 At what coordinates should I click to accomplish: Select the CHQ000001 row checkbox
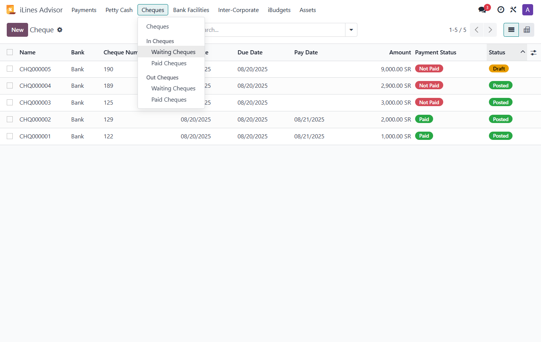click(10, 136)
